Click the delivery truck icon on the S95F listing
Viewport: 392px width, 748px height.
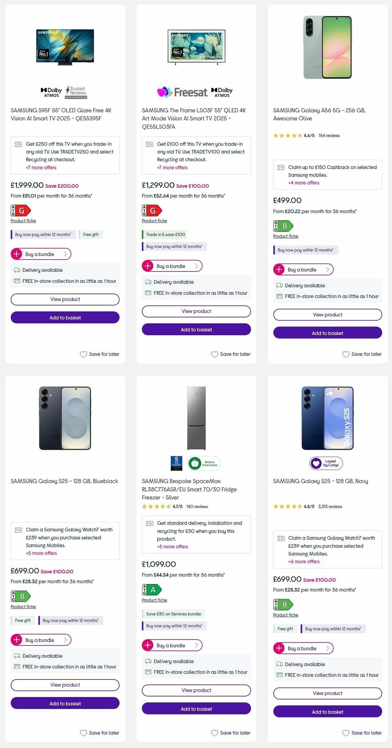[x=17, y=270]
